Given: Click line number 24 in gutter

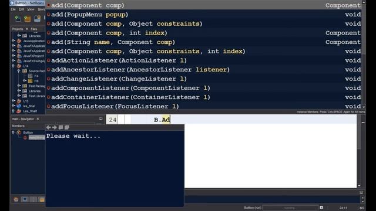Looking at the screenshot, I should pos(113,120).
